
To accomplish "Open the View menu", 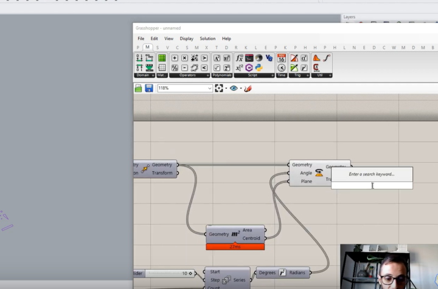I will 169,38.
